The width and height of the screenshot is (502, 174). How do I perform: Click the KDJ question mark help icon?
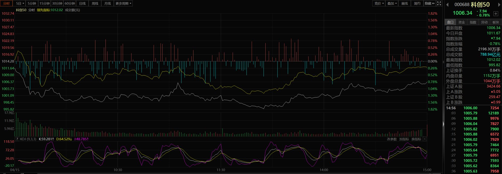point(17,139)
